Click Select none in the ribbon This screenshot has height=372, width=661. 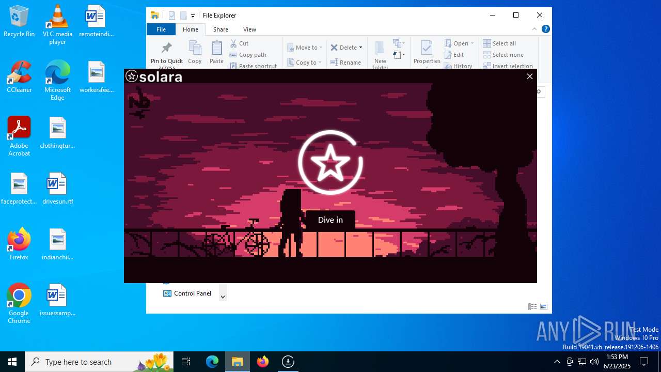click(x=503, y=55)
